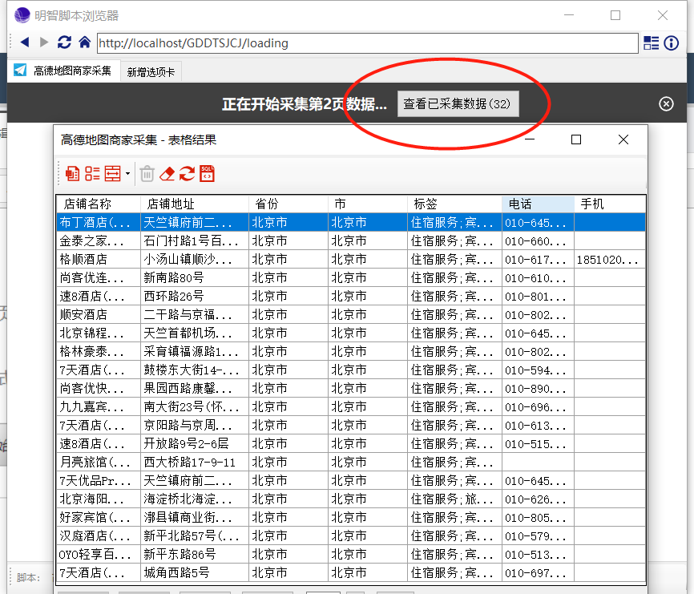Viewport: 694px width, 594px height.
Task: Go back with the browser back arrow
Action: (x=25, y=42)
